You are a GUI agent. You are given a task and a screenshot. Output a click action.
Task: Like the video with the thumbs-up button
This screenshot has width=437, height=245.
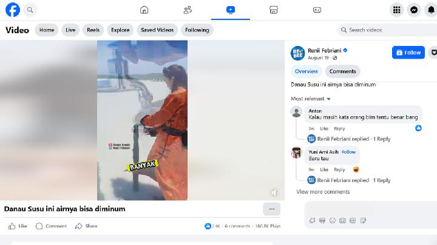click(18, 226)
